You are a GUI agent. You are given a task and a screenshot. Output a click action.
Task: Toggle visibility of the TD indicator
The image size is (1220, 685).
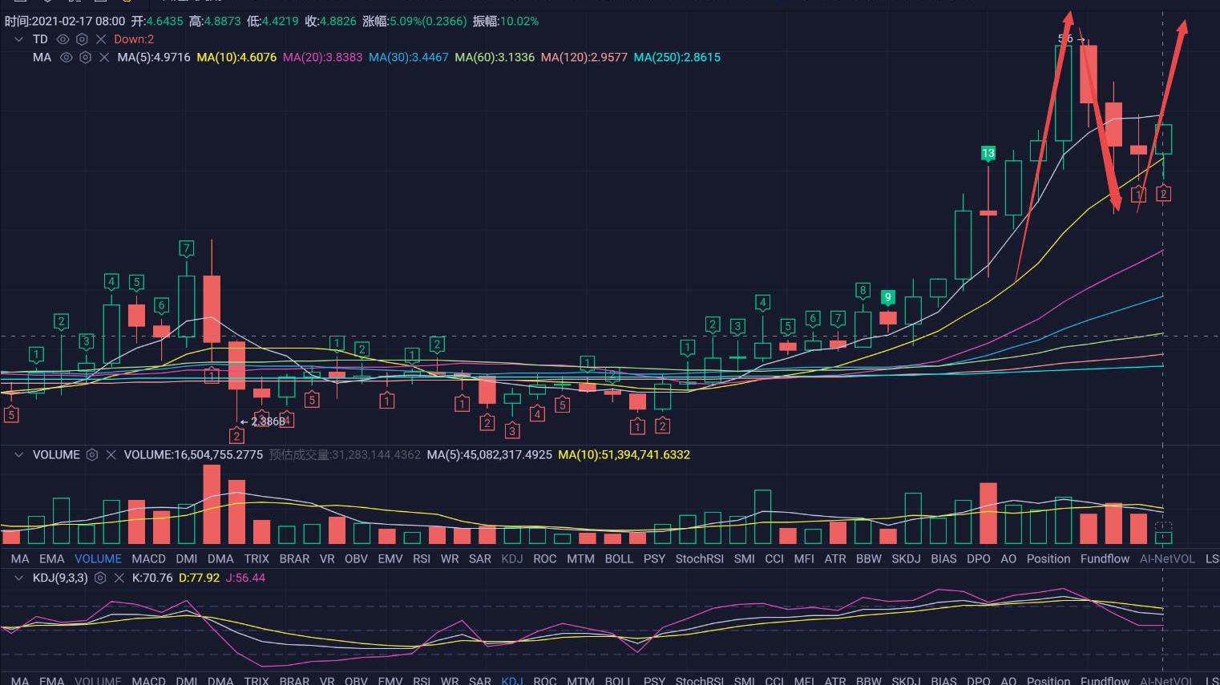coord(63,39)
